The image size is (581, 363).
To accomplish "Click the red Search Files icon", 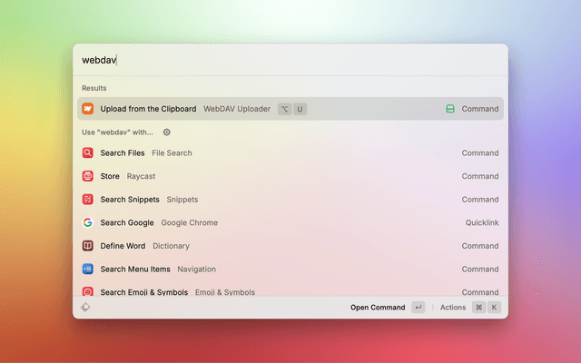I will point(88,153).
